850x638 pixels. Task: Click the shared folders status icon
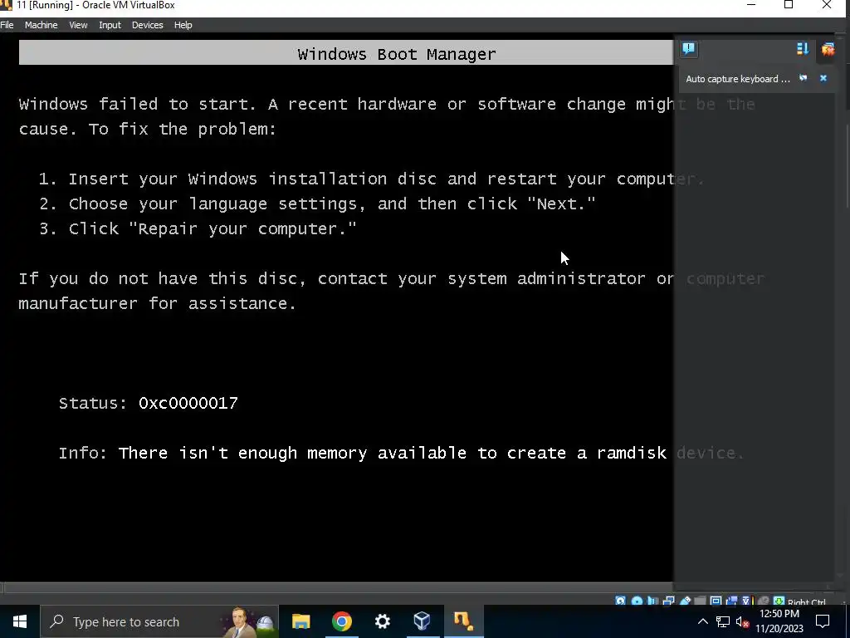tap(700, 601)
